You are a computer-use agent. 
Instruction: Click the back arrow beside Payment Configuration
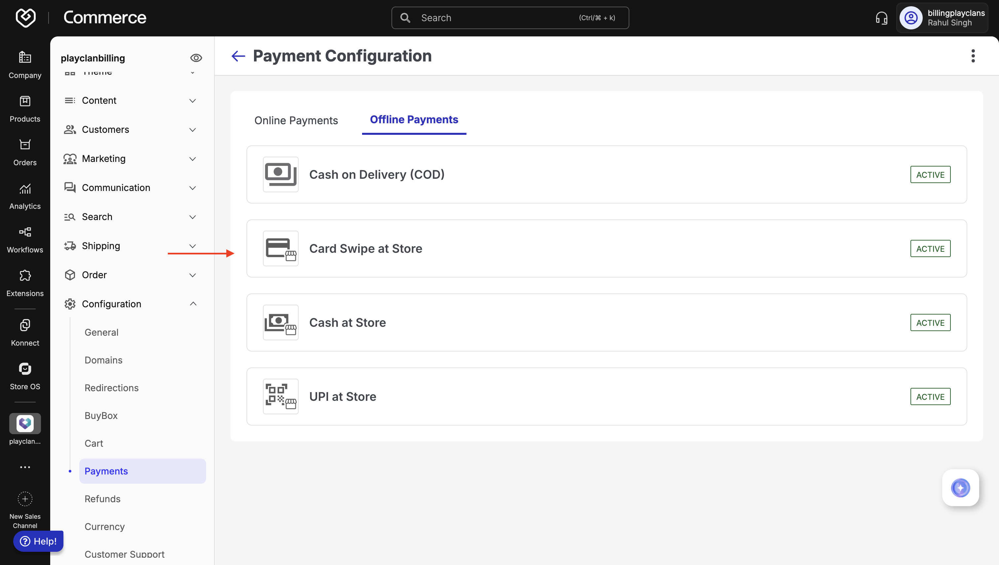[238, 56]
